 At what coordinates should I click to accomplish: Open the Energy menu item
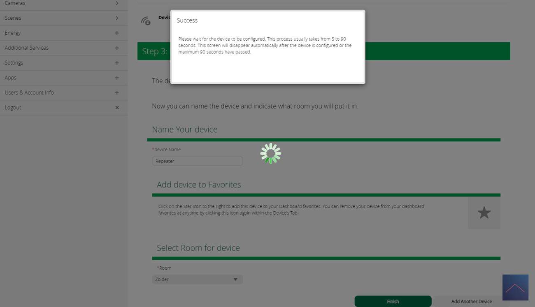(x=13, y=33)
